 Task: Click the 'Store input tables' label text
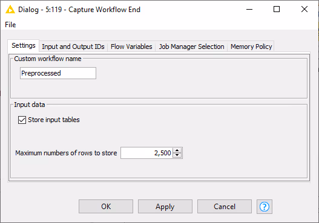click(x=54, y=120)
